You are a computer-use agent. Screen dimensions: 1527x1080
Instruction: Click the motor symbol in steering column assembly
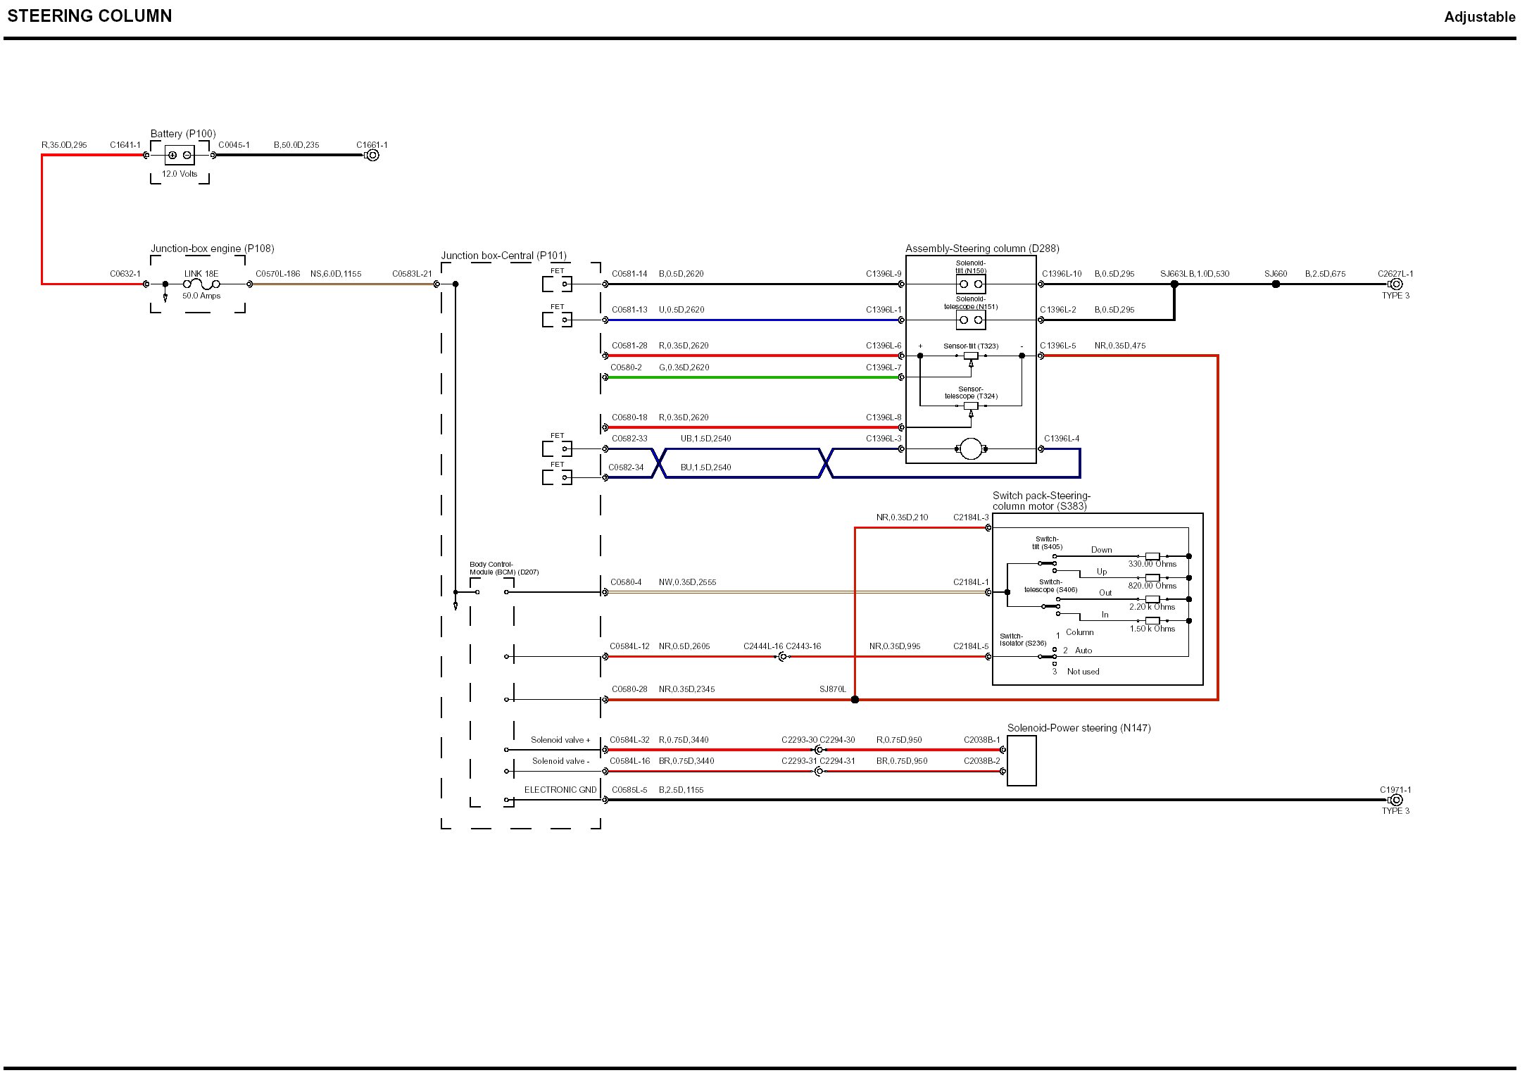970,448
